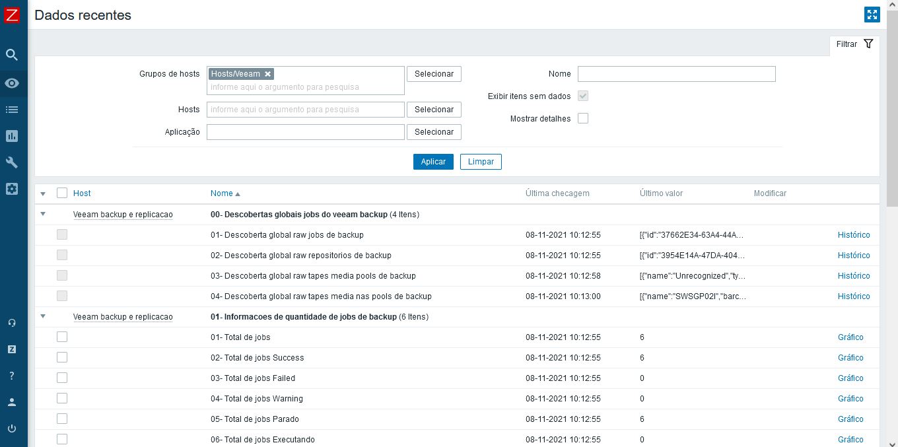Open the Inventory list icon menu
Image resolution: width=898 pixels, height=447 pixels.
(x=12, y=110)
